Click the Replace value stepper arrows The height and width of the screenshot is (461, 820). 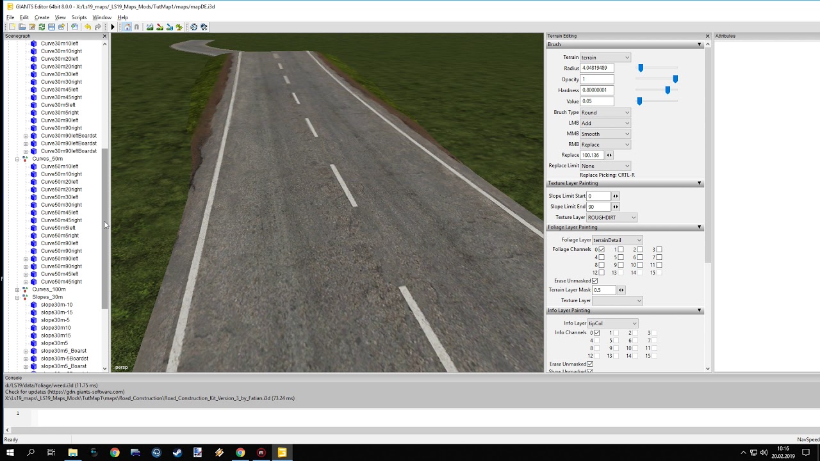click(x=609, y=155)
